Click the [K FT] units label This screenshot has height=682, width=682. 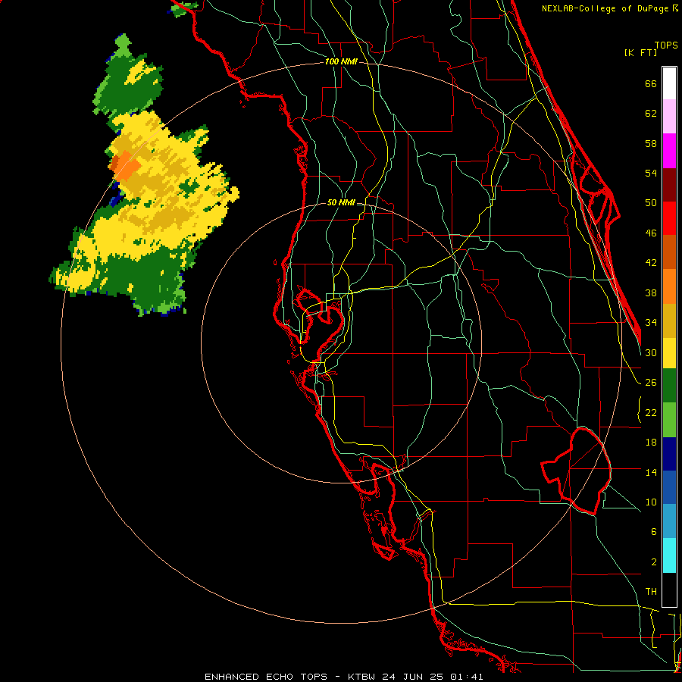pyautogui.click(x=640, y=52)
